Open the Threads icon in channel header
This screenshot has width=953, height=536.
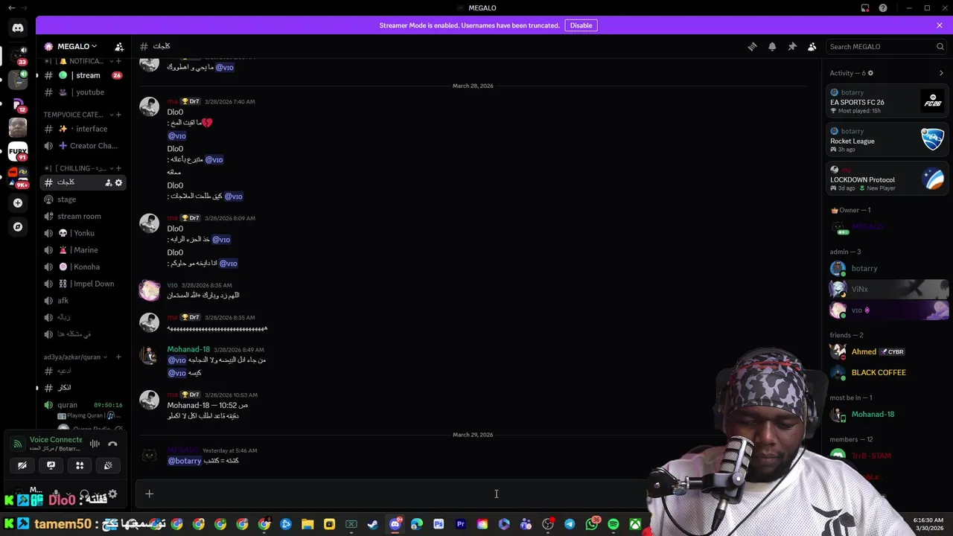[752, 46]
